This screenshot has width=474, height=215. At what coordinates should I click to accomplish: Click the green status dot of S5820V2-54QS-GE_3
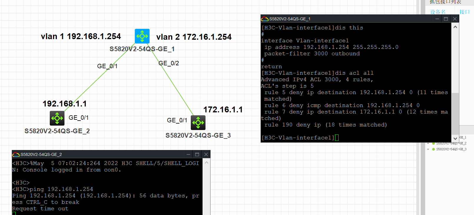coord(433,149)
